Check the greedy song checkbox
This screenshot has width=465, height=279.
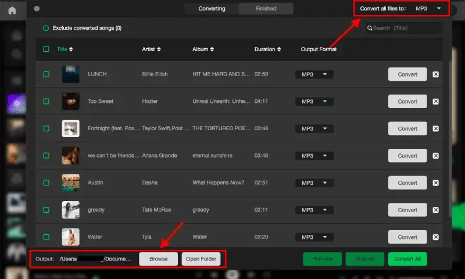[x=46, y=210]
